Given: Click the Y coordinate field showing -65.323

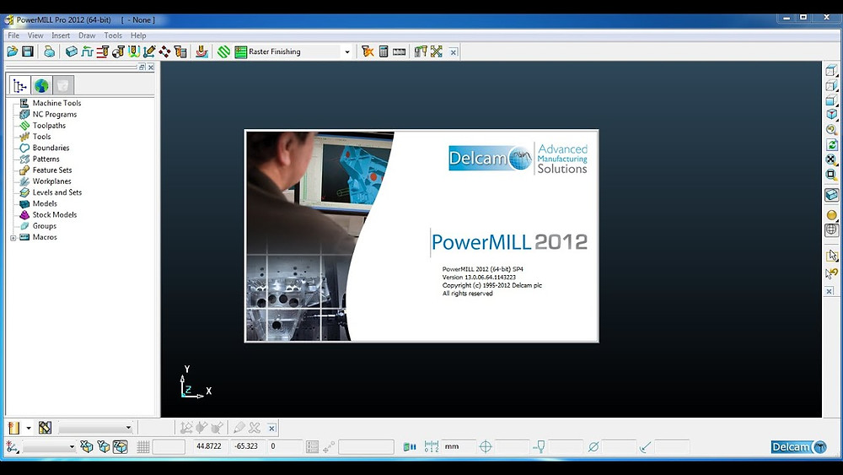Looking at the screenshot, I should (246, 446).
